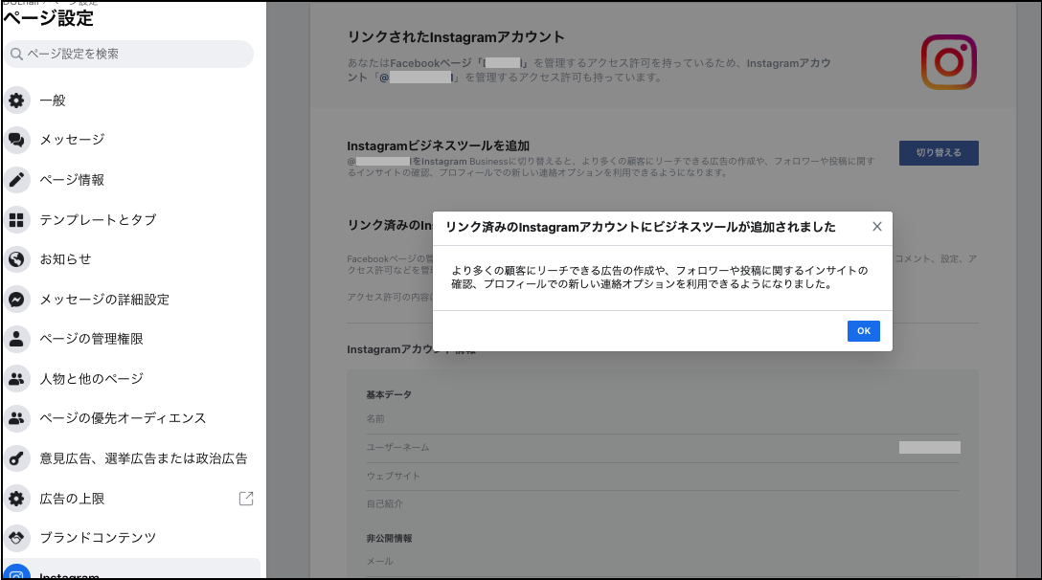Click the 切り替える button

tap(939, 153)
